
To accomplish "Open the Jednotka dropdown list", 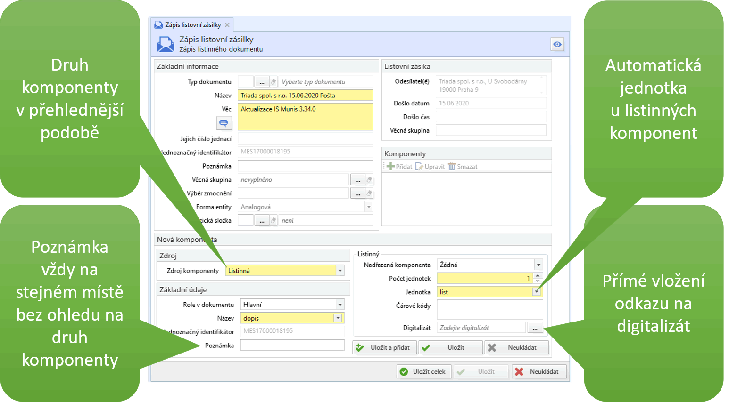I will point(536,292).
